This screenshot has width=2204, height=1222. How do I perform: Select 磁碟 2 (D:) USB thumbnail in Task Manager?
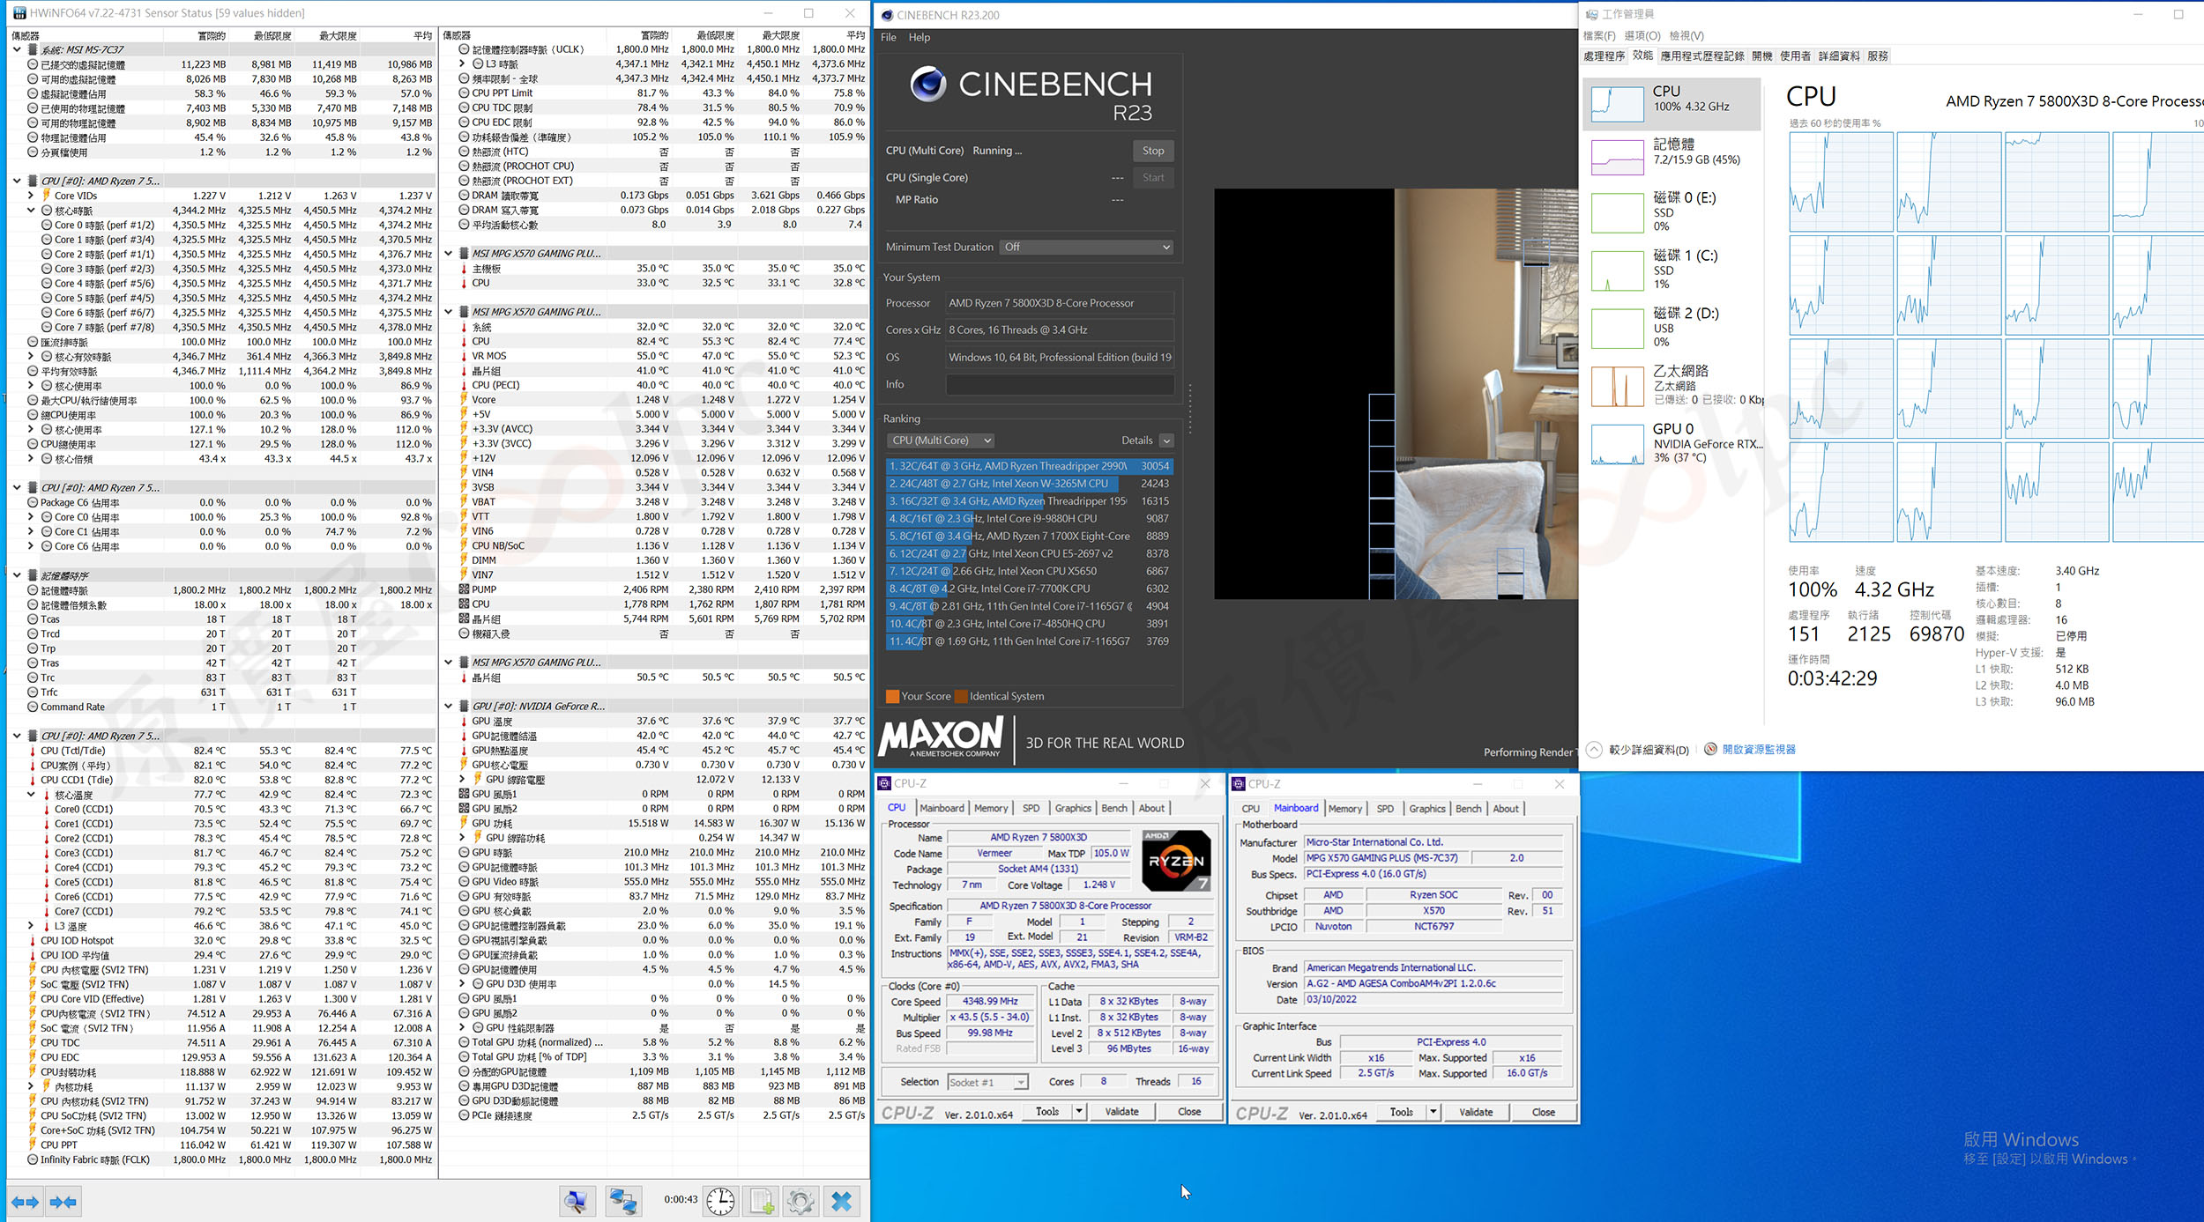pos(1618,328)
